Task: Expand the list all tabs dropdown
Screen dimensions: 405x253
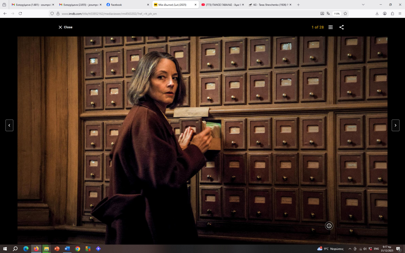Action: coord(363,5)
